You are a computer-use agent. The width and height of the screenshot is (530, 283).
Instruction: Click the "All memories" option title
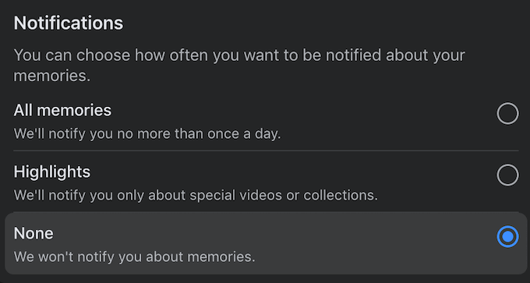pos(62,110)
